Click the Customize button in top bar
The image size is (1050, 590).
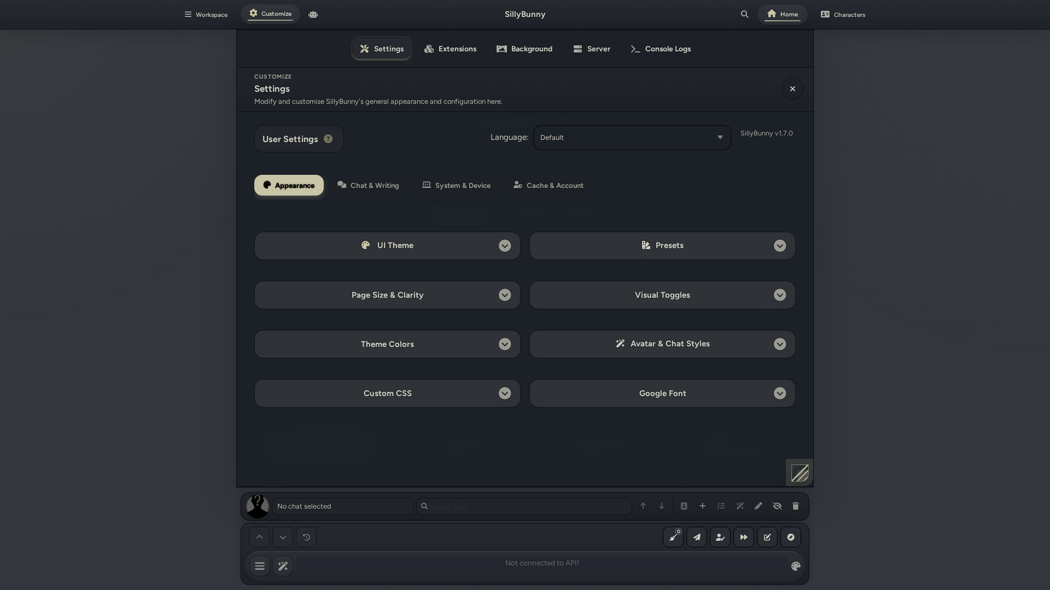click(x=270, y=14)
